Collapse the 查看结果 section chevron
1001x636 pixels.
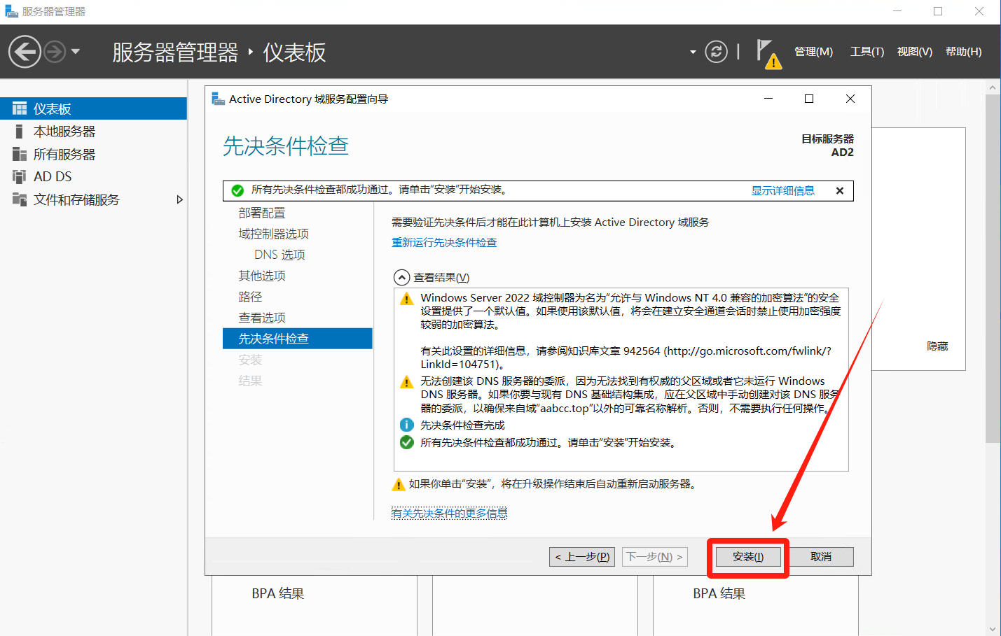(401, 278)
